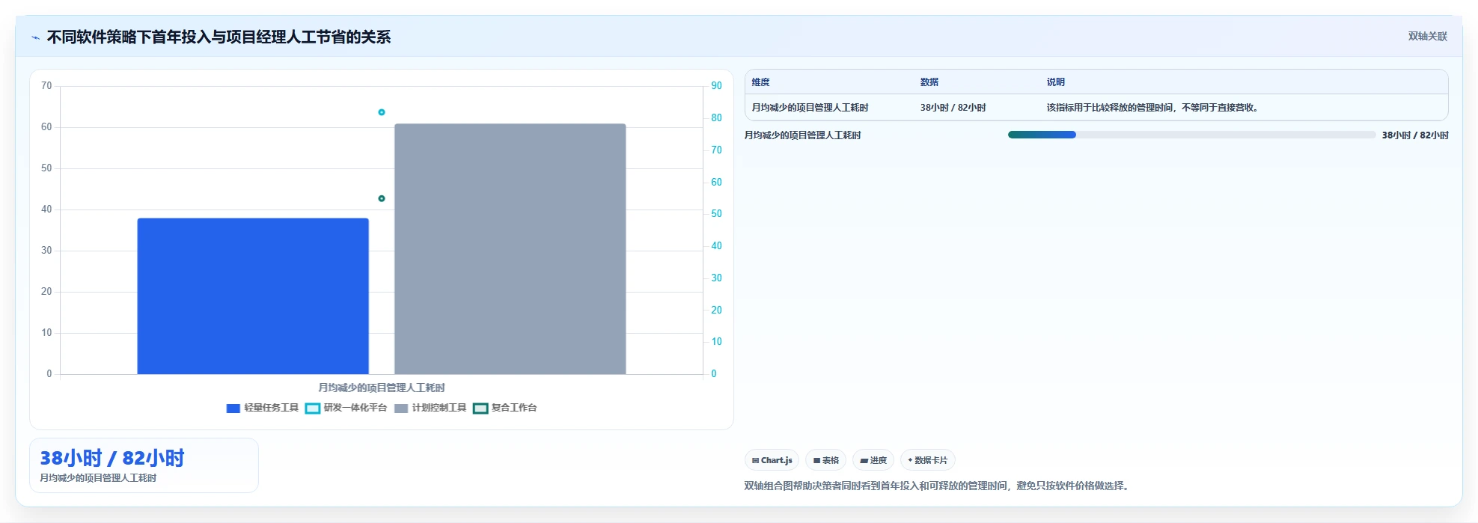The image size is (1478, 523).
Task: Click the 40 tick on the left axis
Action: (46, 209)
